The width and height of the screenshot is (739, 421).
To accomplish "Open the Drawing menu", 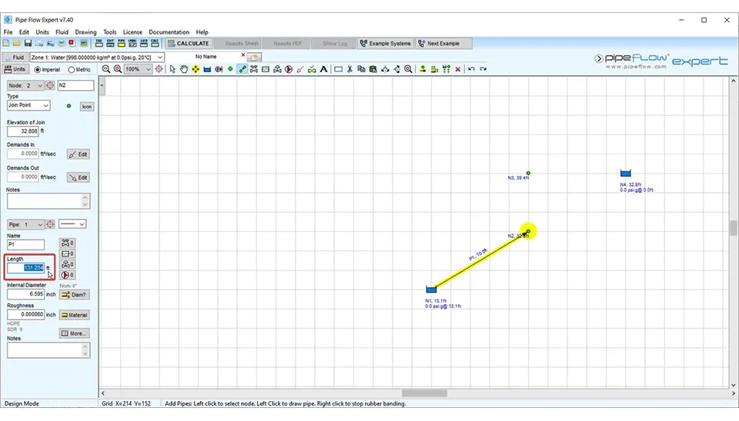I will [85, 32].
